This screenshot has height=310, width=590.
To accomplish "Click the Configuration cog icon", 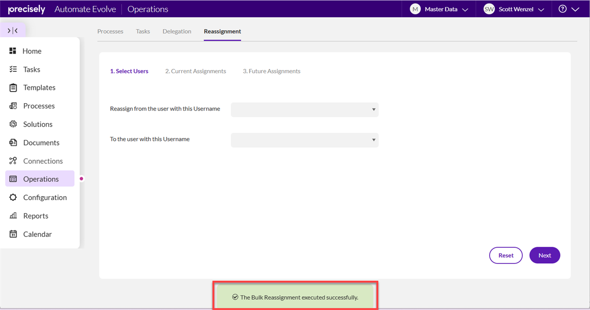I will pos(13,197).
